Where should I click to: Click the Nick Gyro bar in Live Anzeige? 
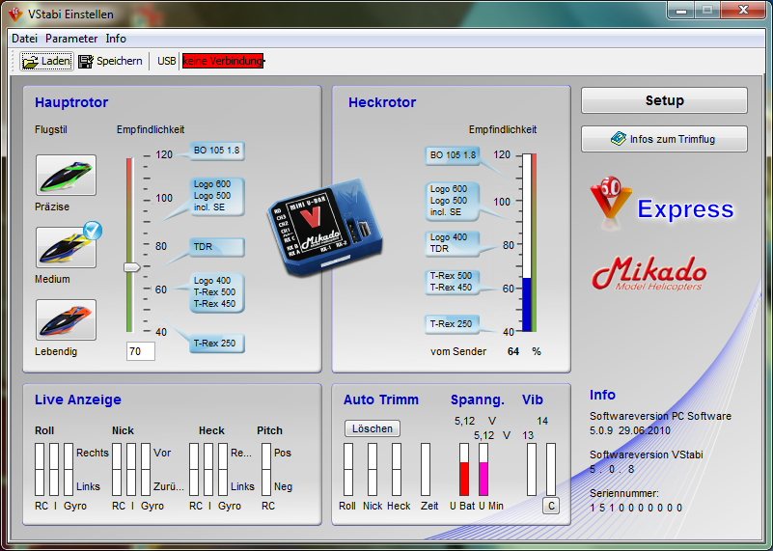point(146,469)
